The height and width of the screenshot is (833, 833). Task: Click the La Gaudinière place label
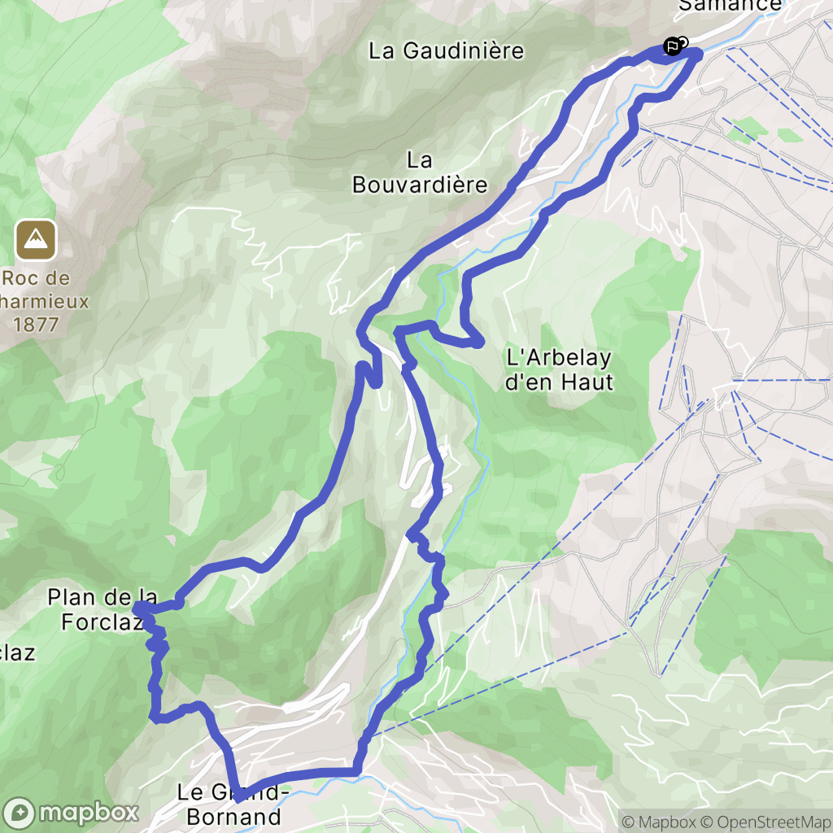(x=447, y=51)
